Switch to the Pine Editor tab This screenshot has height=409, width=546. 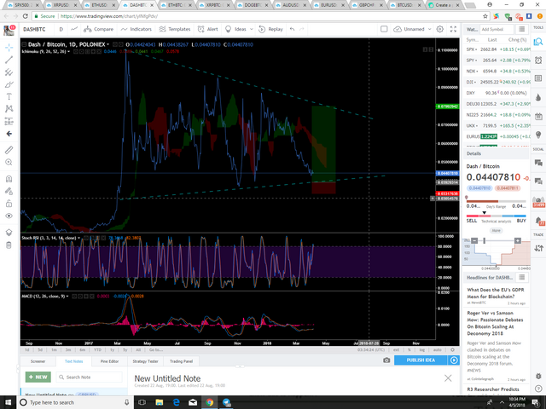pos(109,361)
